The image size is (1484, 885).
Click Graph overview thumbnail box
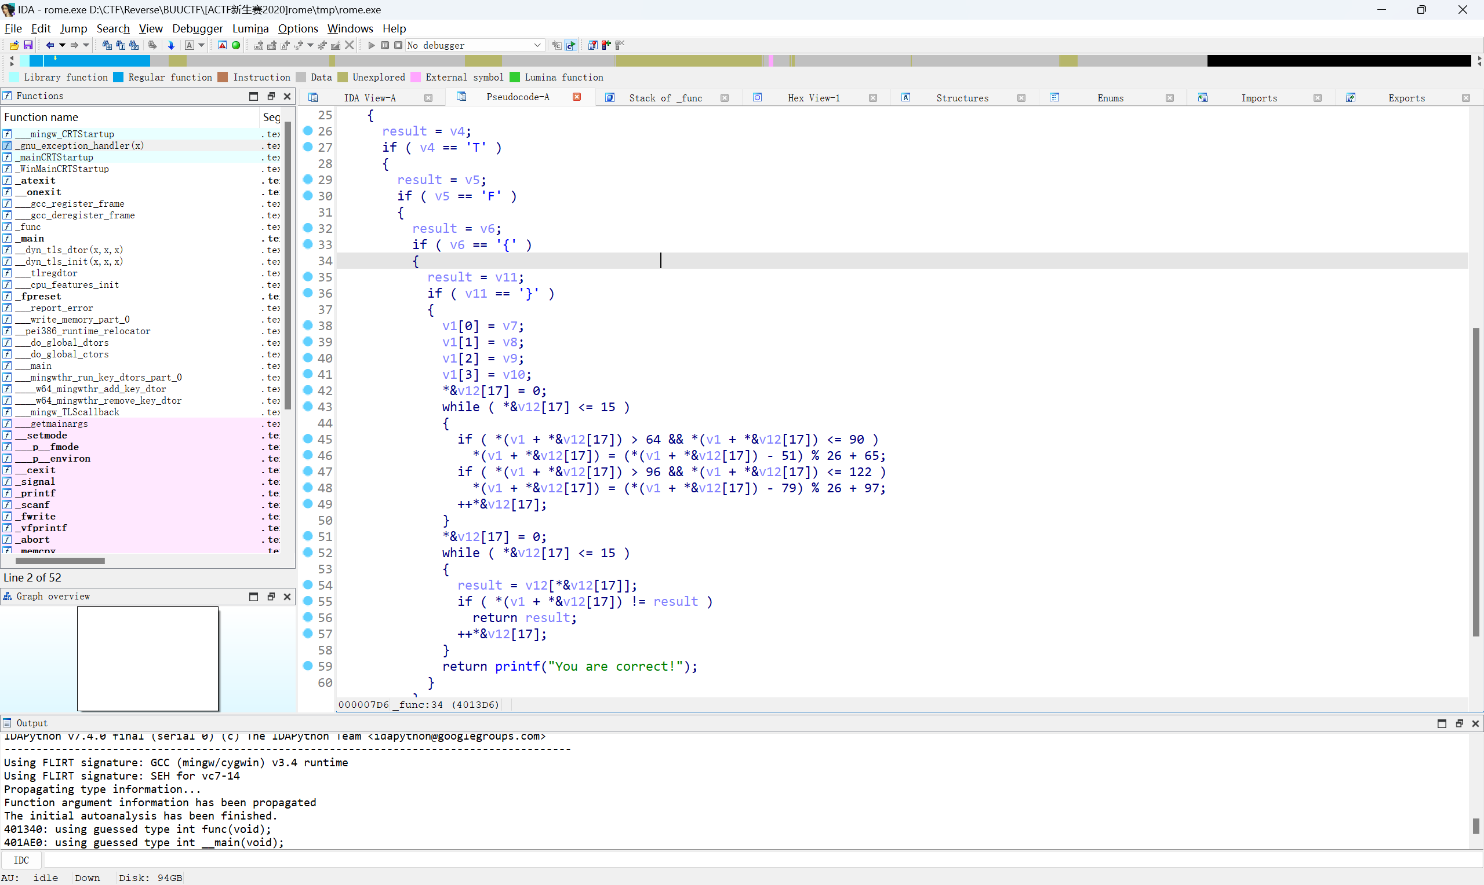click(148, 659)
